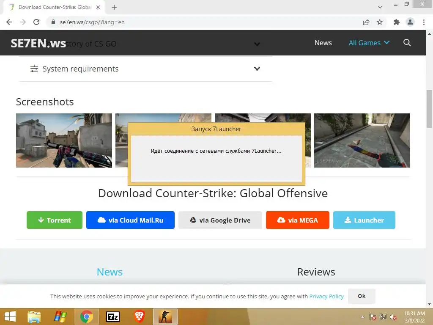Open the Windows Start button
The image size is (433, 325).
pyautogui.click(x=10, y=317)
